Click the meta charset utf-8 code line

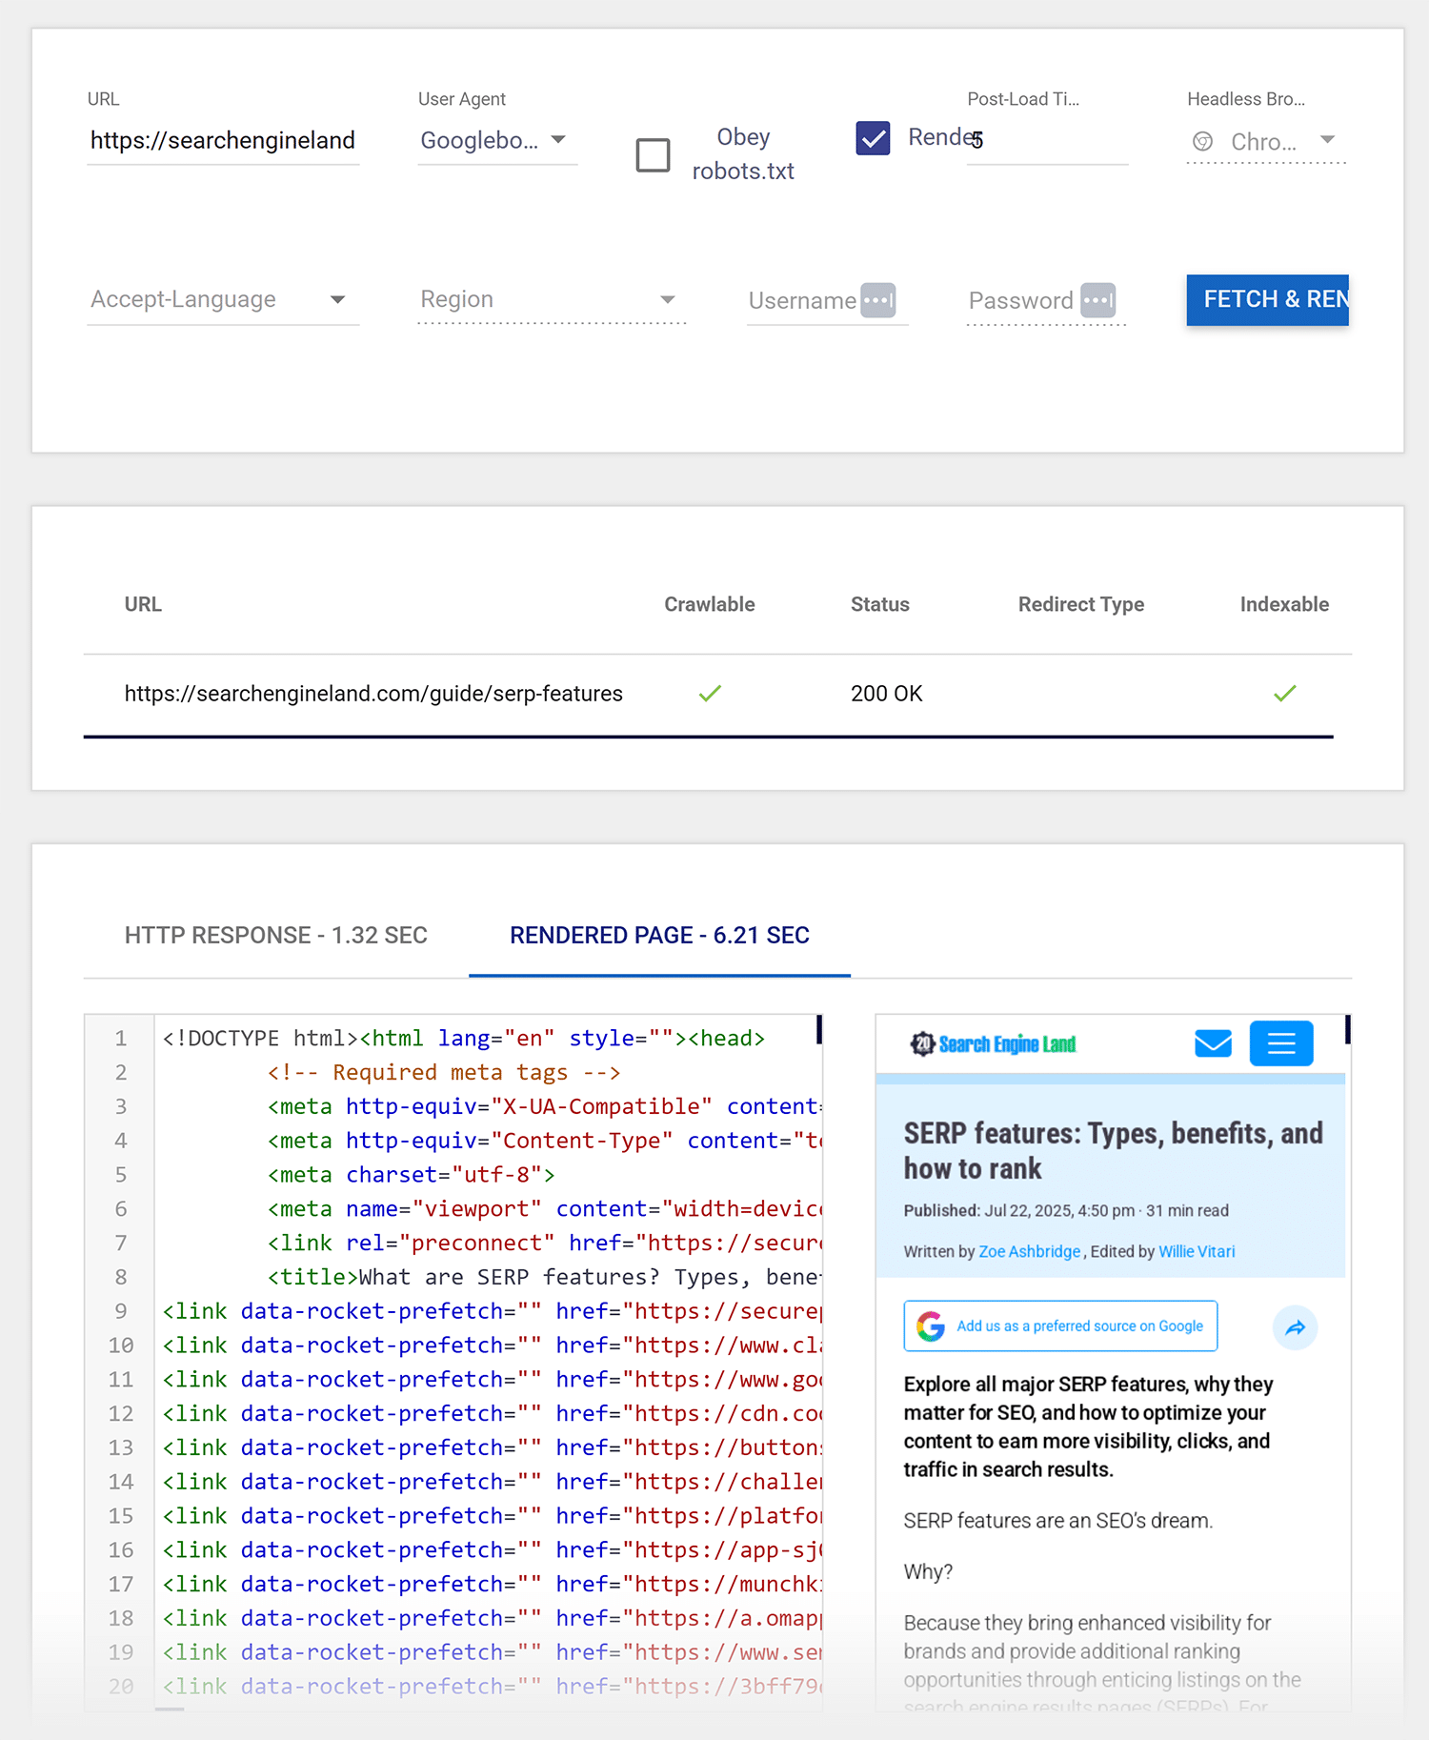[412, 1175]
